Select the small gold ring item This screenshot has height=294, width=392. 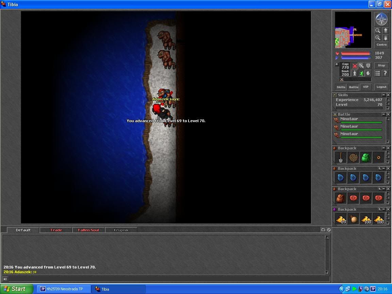click(x=378, y=158)
